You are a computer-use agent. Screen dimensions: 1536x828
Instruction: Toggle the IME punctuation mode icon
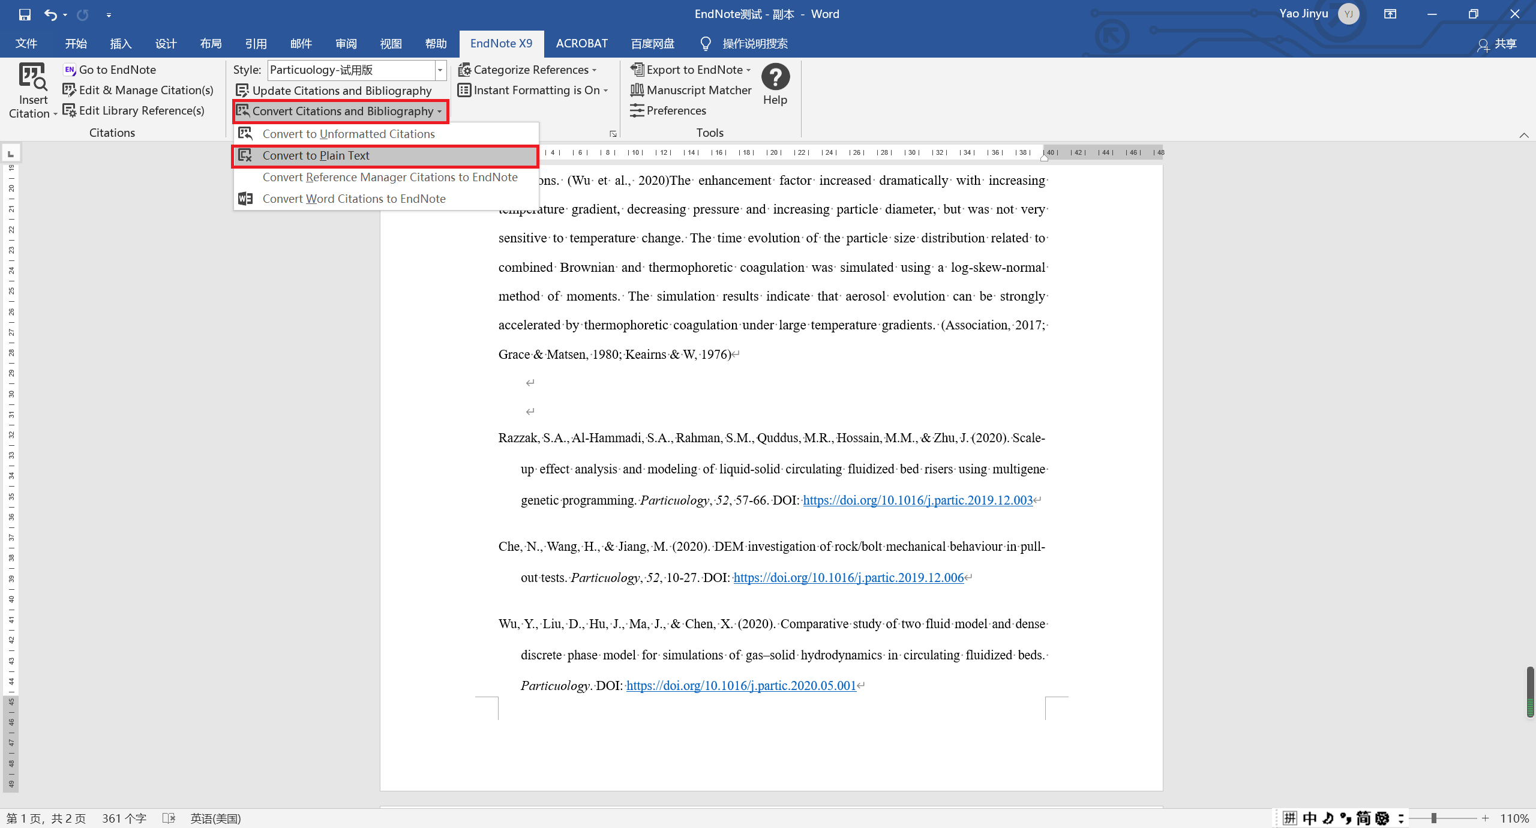coord(1346,818)
